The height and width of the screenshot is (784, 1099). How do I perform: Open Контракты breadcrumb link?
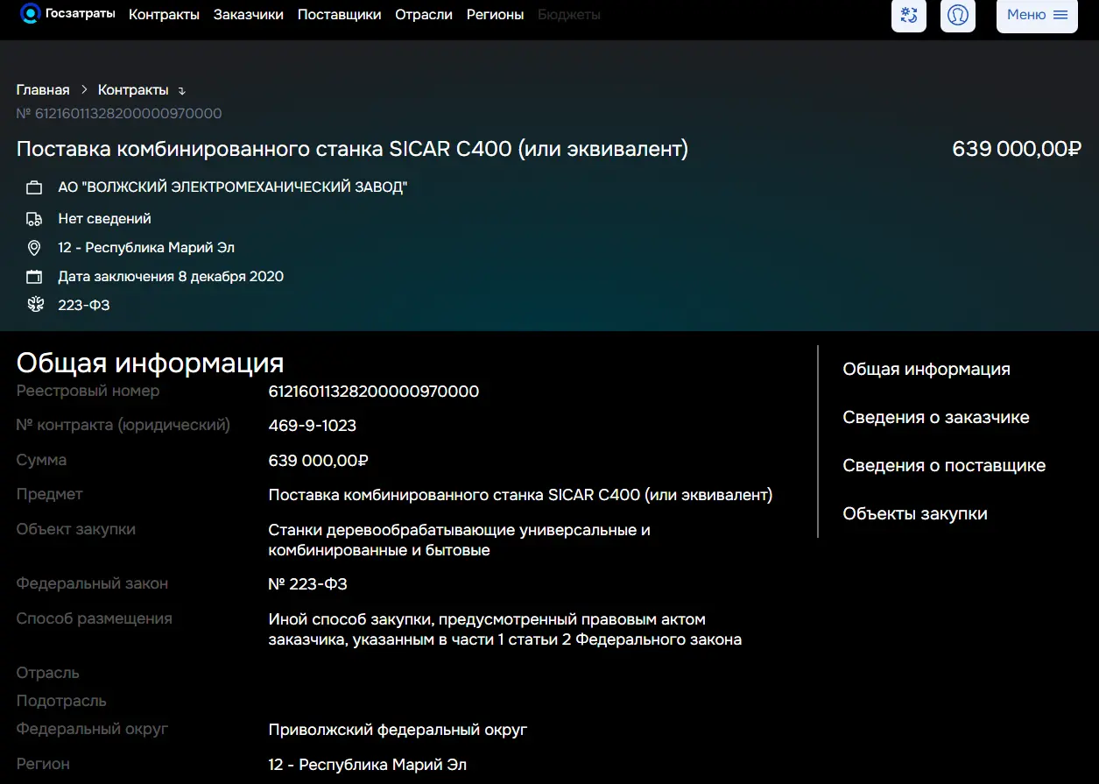133,90
